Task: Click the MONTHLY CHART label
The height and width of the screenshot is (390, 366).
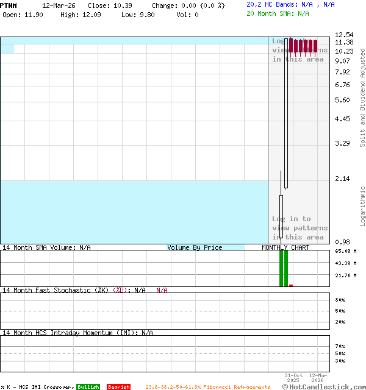Action: tap(285, 247)
